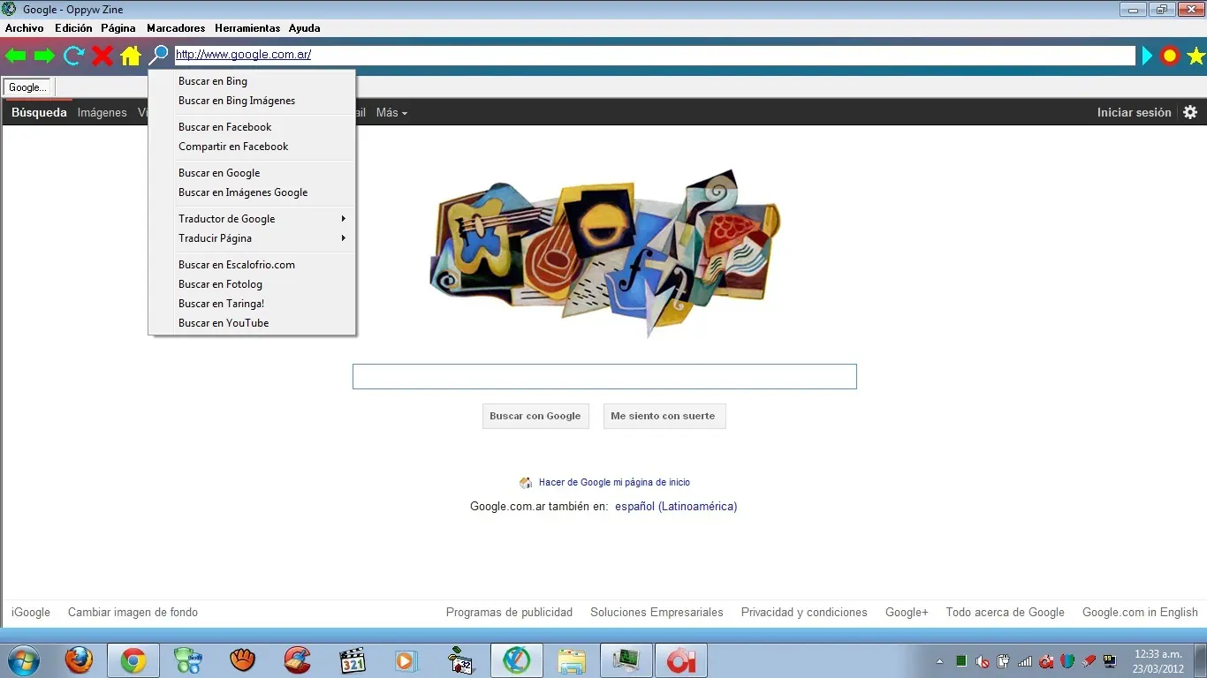Choose Buscar en YouTube
Viewport: 1207px width, 678px height.
tap(252, 323)
